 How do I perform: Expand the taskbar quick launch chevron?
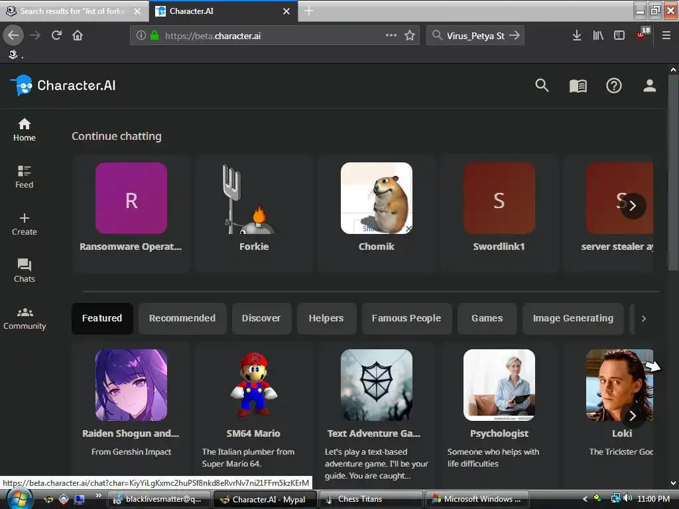99,496
